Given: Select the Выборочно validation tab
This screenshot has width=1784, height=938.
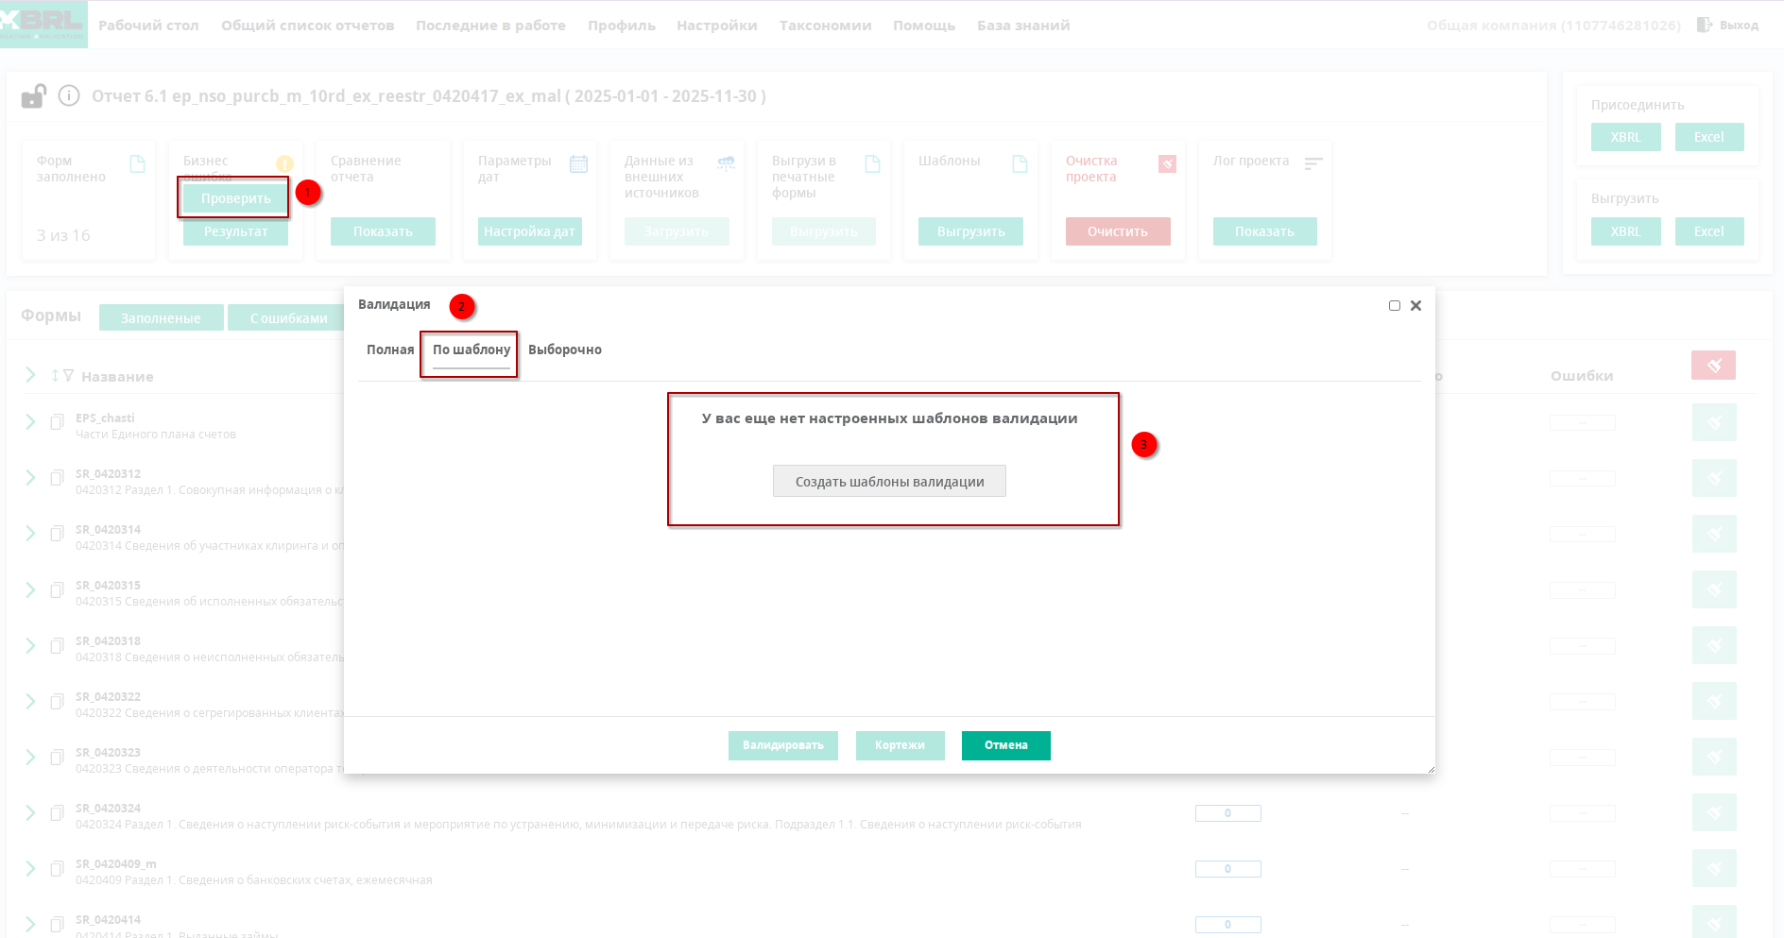Looking at the screenshot, I should pyautogui.click(x=564, y=350).
